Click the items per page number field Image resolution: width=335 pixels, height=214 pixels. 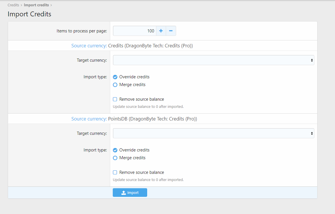coord(135,31)
